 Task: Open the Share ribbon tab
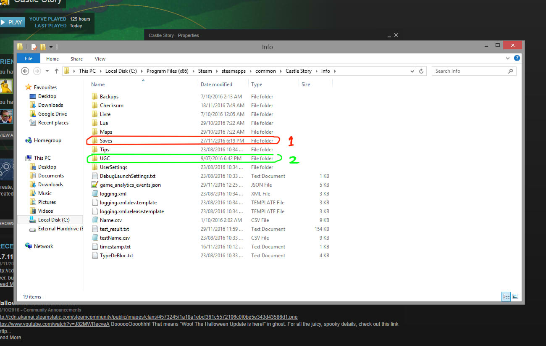76,59
